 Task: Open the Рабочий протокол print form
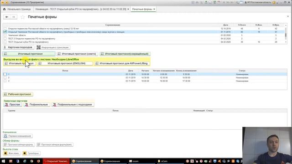pyautogui.click(x=18, y=94)
